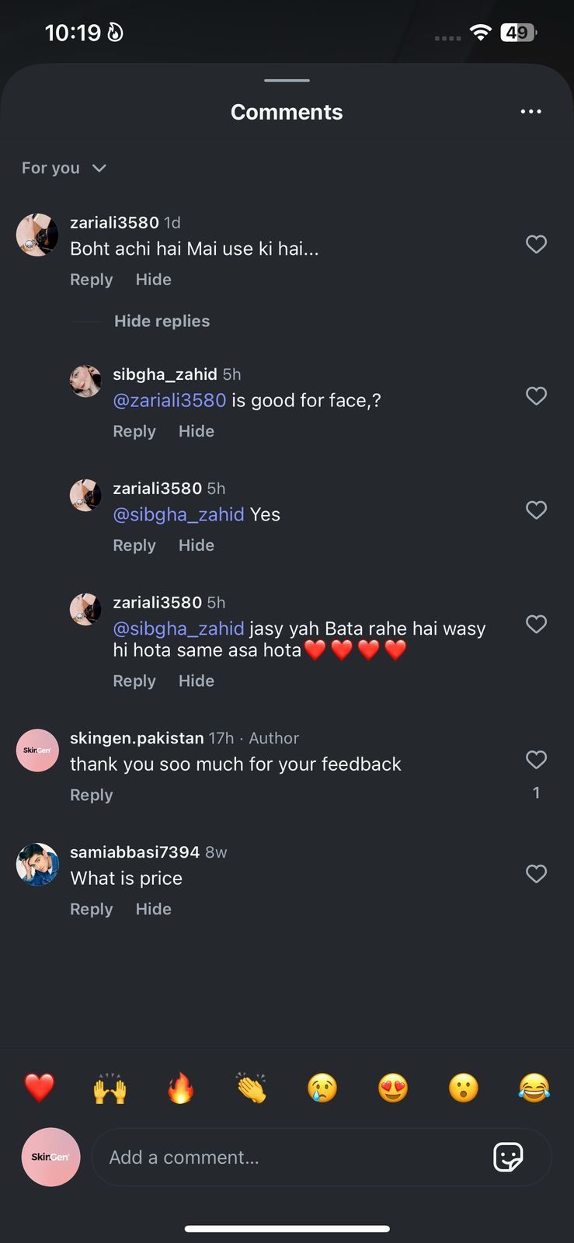Tap the heart-eyes emoji reaction
This screenshot has width=574, height=1243.
coord(393,1088)
